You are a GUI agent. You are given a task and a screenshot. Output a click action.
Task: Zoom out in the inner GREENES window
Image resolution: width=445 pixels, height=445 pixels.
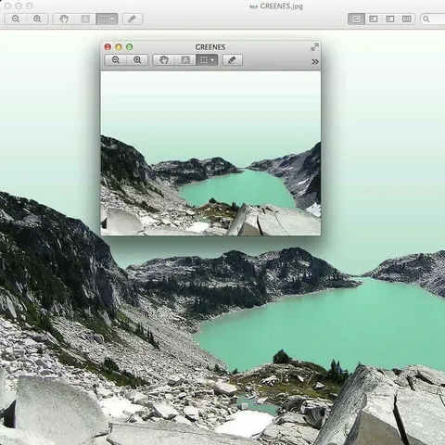[x=116, y=59]
